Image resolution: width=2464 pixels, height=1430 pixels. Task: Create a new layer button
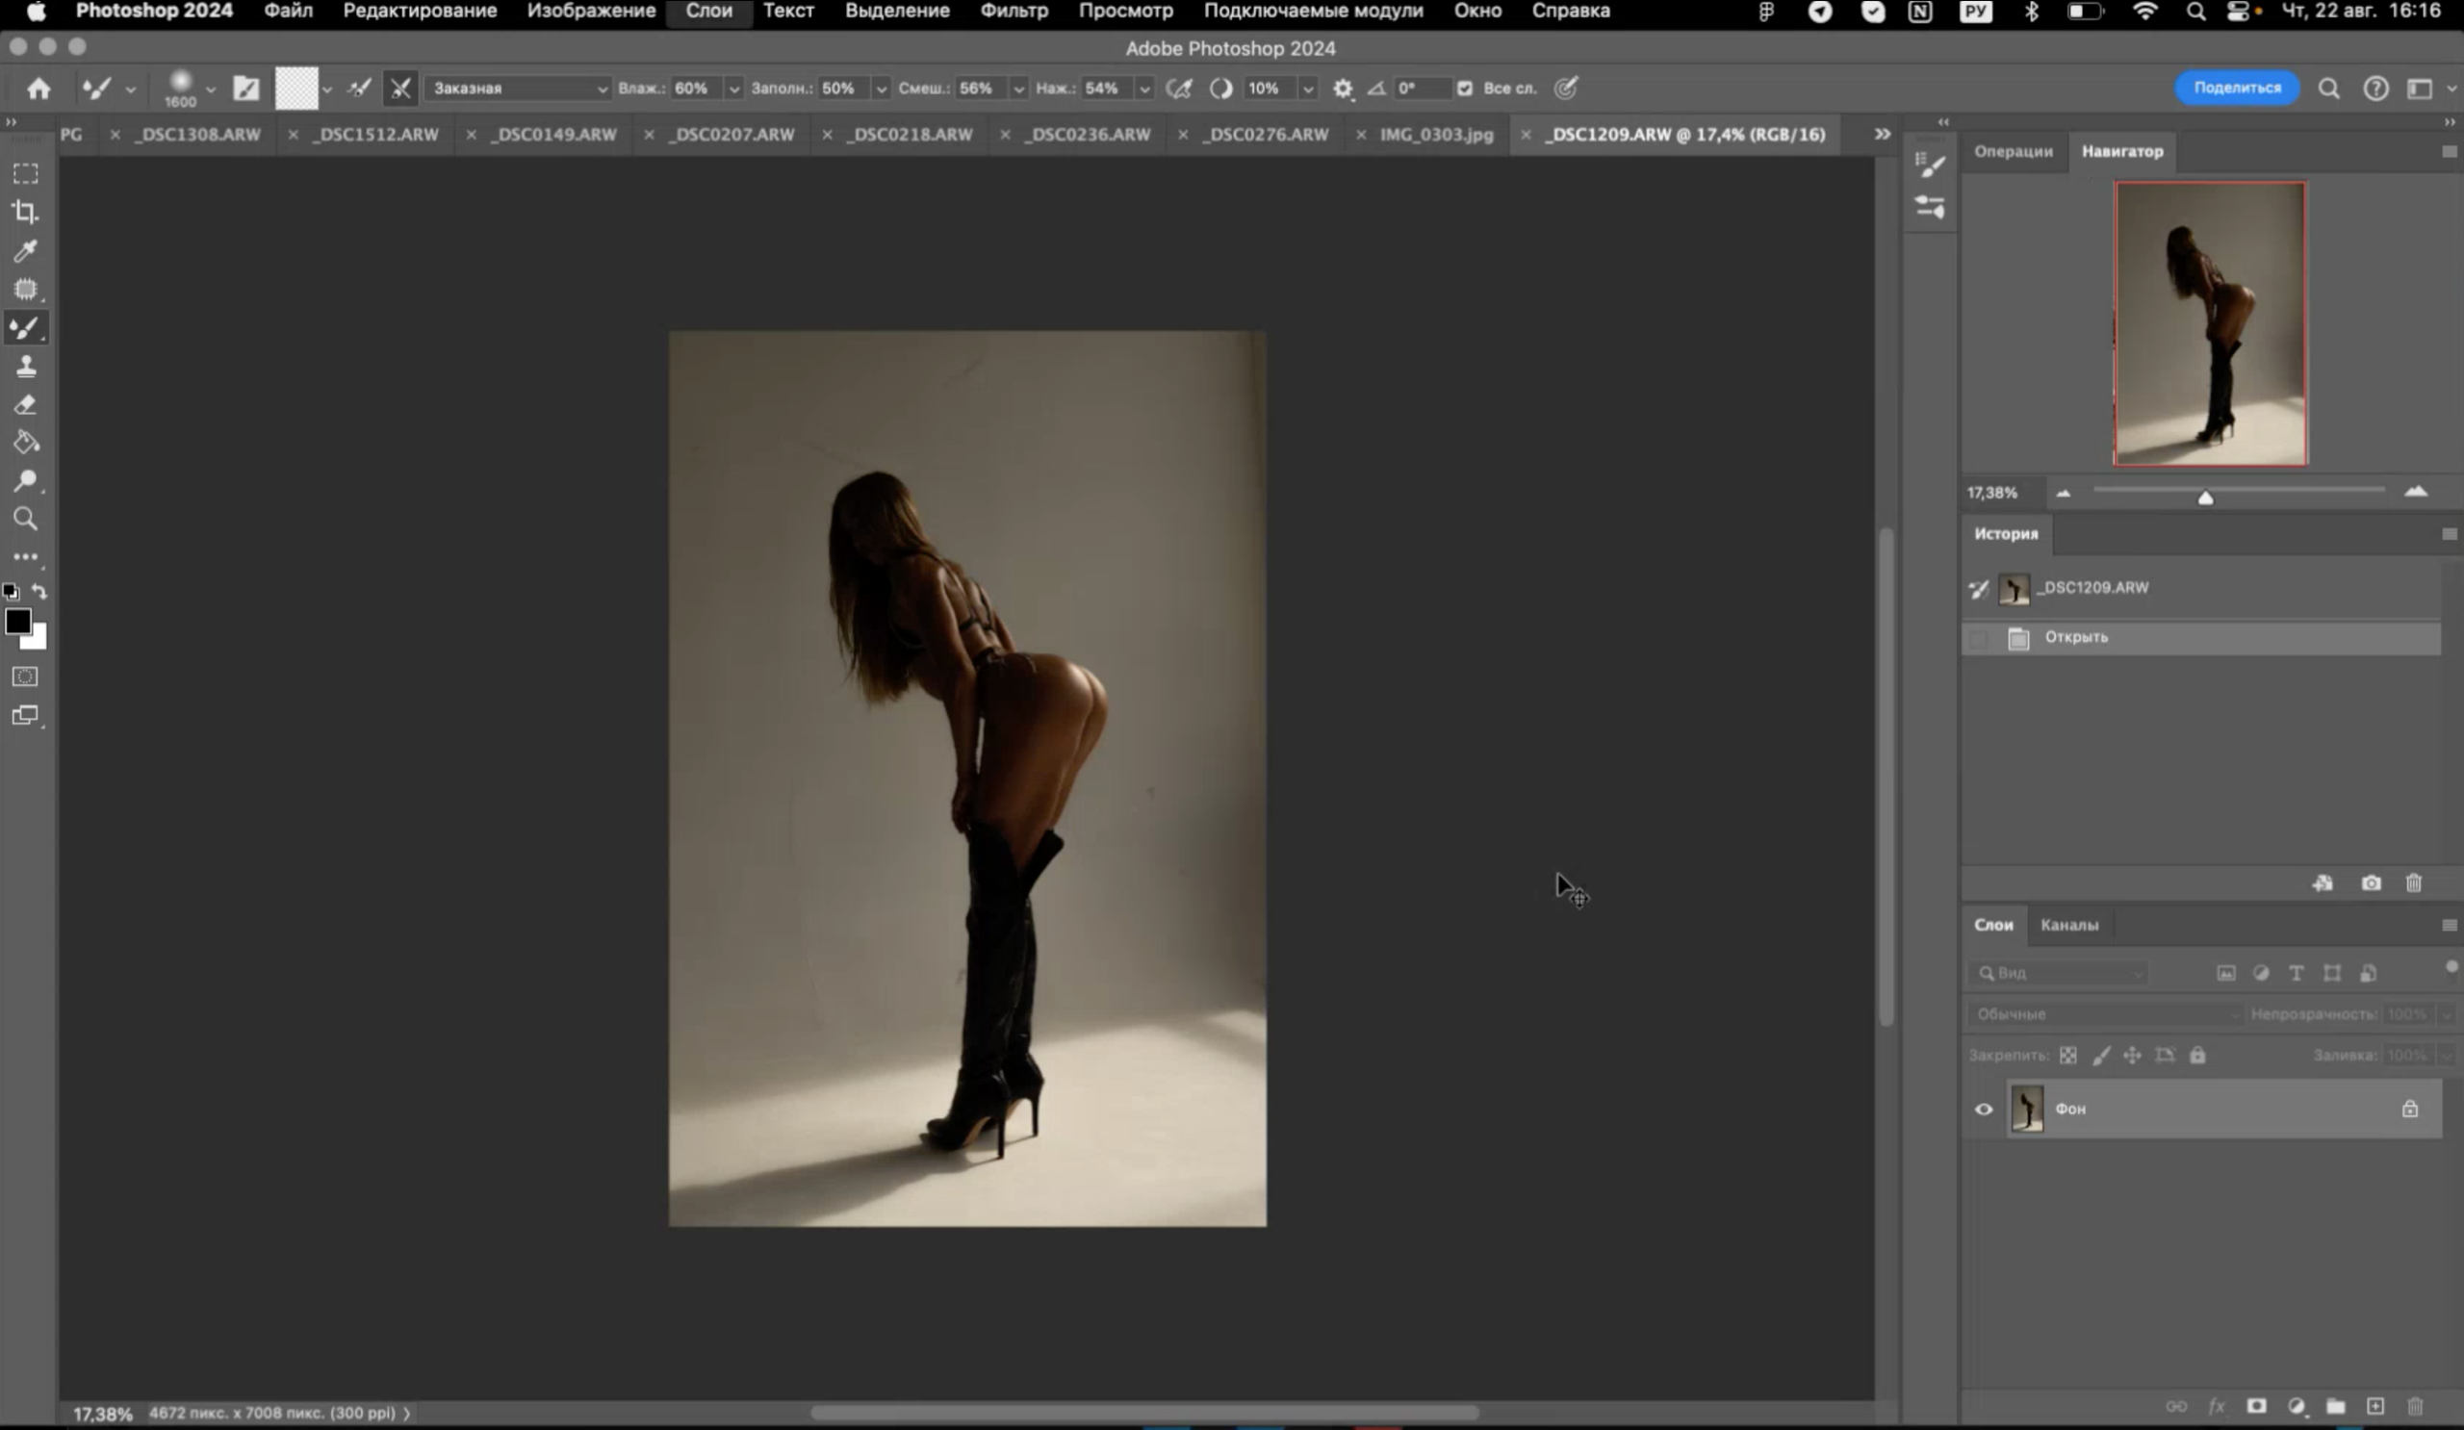2375,1407
